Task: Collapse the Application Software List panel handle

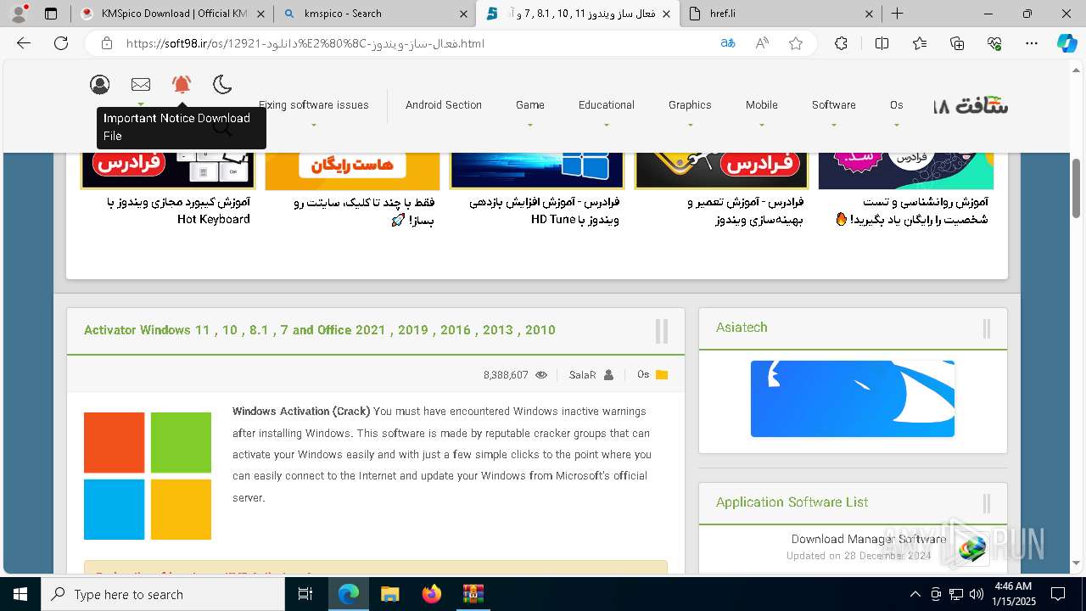Action: click(986, 503)
